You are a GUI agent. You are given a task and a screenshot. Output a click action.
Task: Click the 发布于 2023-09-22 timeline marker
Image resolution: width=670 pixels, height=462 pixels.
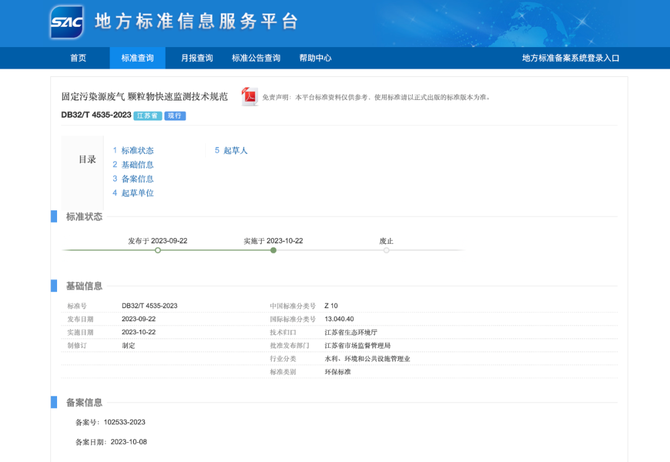click(158, 250)
